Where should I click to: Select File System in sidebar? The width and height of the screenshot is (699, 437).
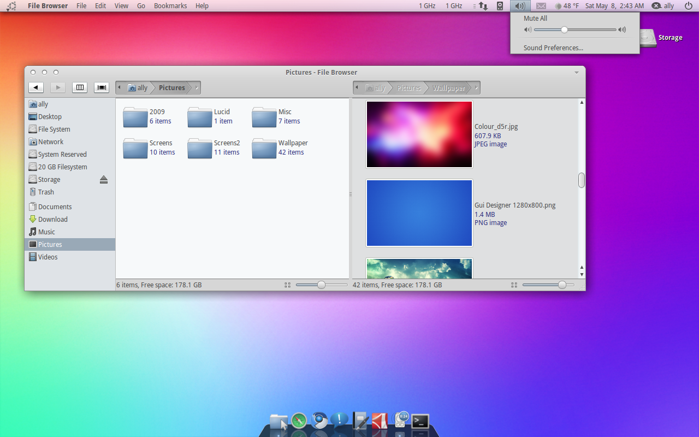(x=70, y=129)
